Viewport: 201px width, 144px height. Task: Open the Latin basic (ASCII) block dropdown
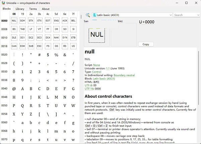coord(132,15)
